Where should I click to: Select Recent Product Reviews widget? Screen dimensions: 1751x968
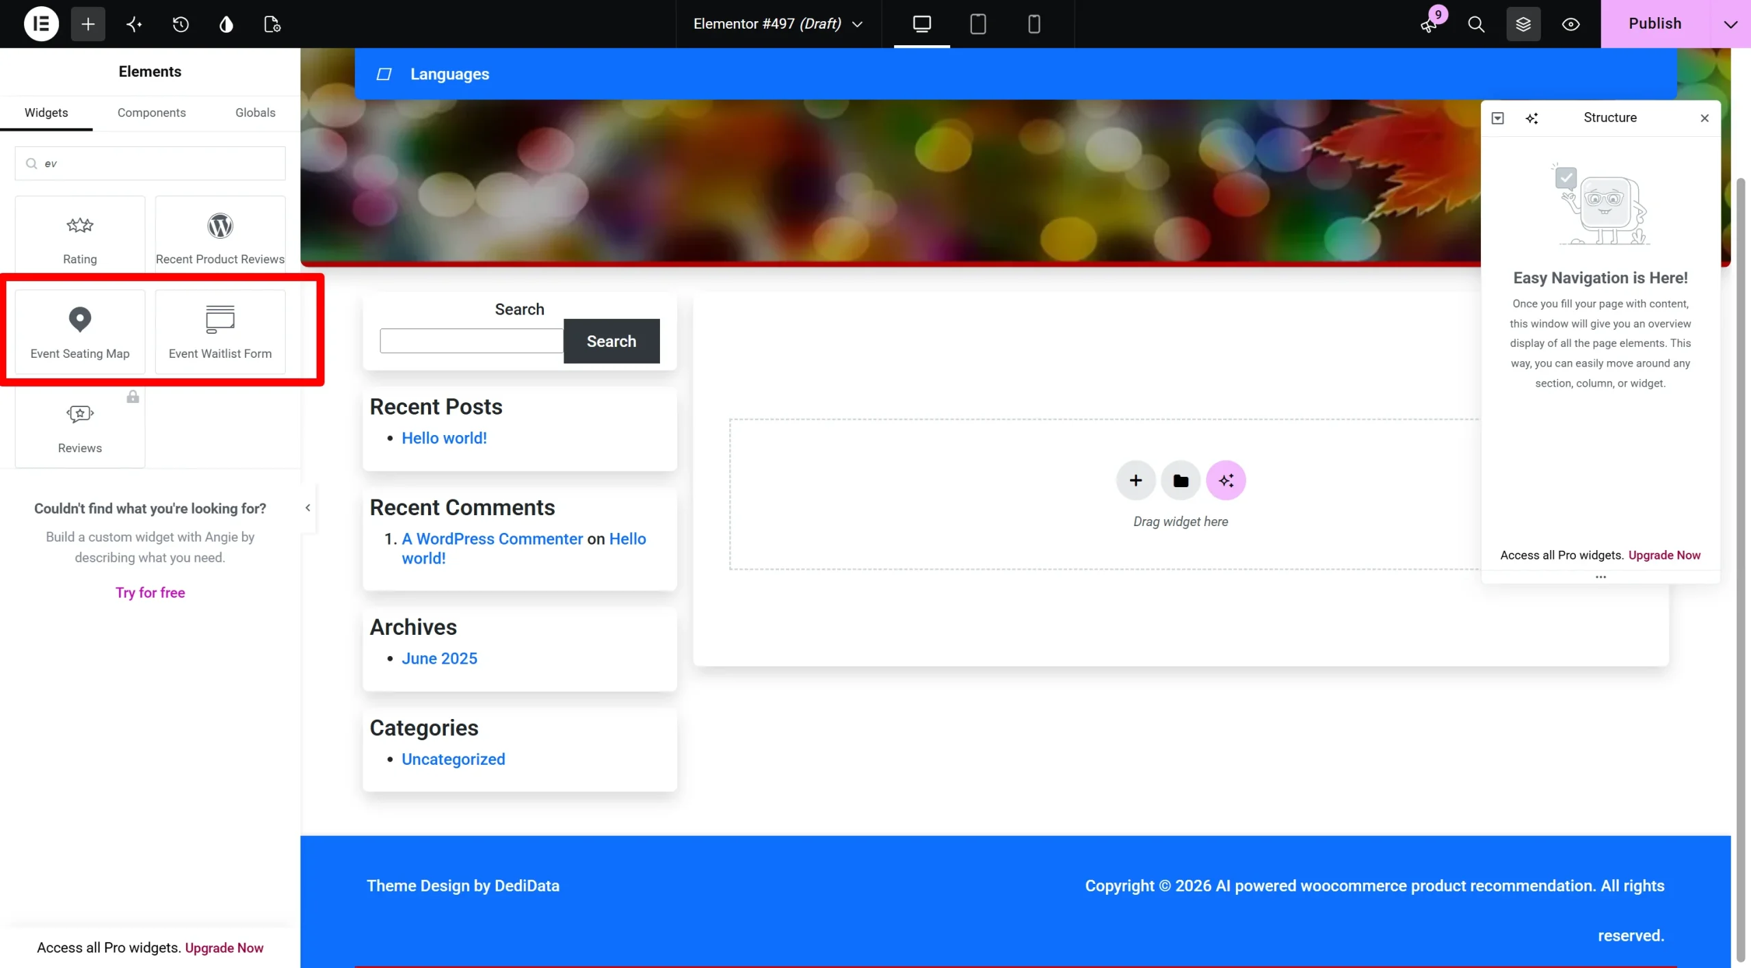[x=220, y=236]
